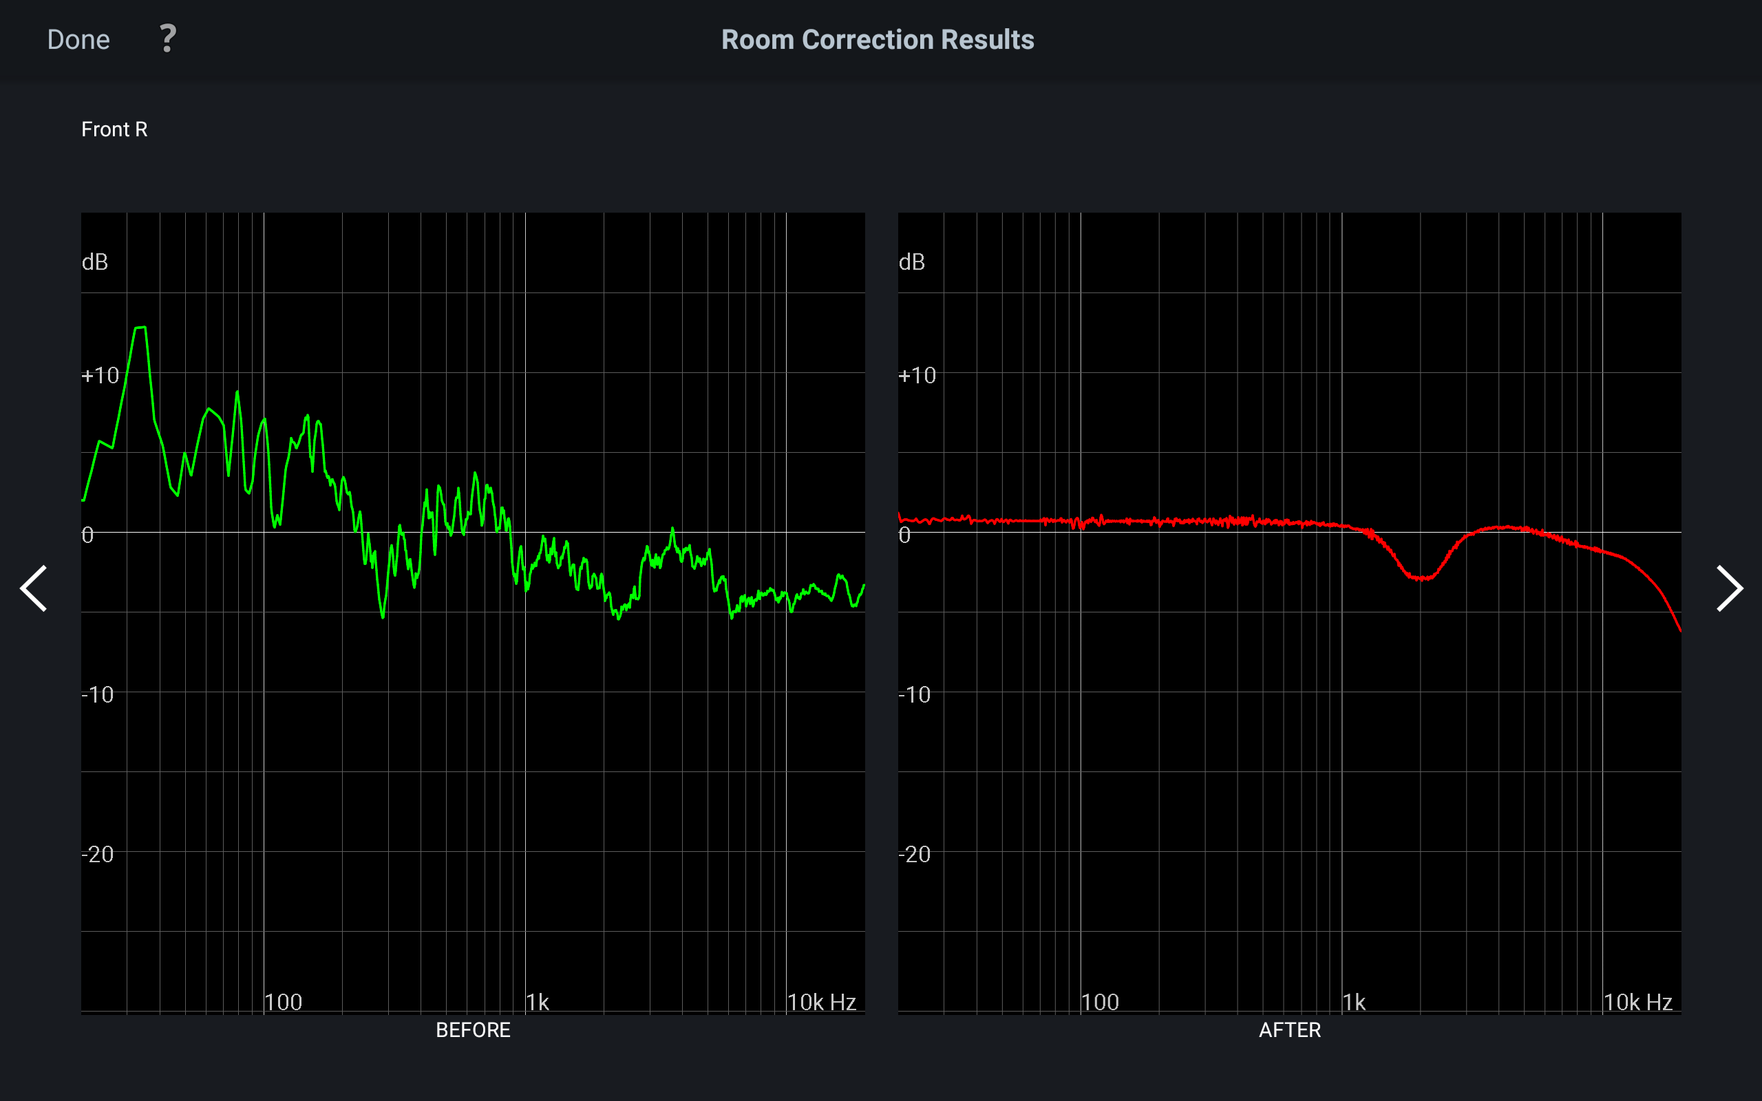Open help via question mark icon
The height and width of the screenshot is (1101, 1762).
coord(167,39)
